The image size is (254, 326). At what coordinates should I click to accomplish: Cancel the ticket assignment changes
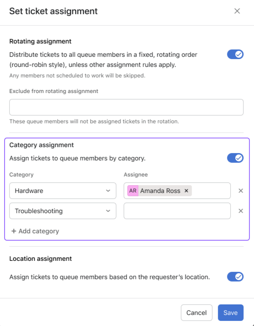(196, 313)
